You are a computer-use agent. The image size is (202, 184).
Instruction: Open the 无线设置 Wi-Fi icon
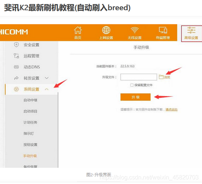tap(135, 30)
